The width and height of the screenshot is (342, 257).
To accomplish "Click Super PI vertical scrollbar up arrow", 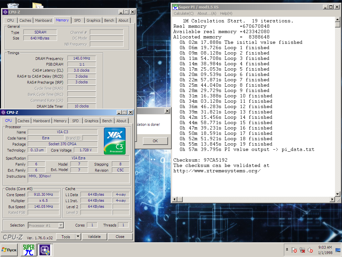I will click(x=337, y=19).
